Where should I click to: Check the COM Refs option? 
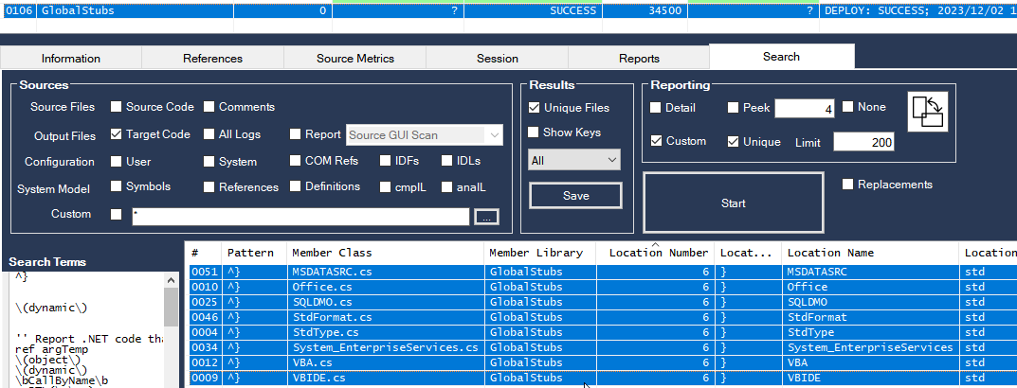(x=296, y=161)
